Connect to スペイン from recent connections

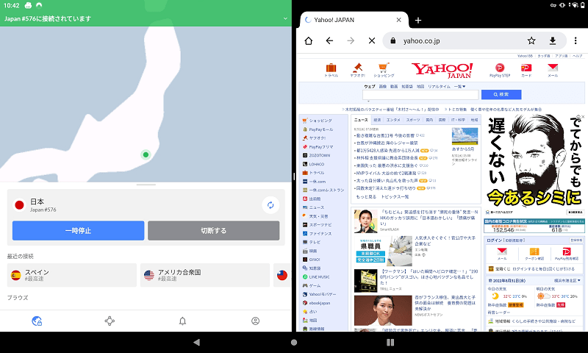pyautogui.click(x=71, y=275)
